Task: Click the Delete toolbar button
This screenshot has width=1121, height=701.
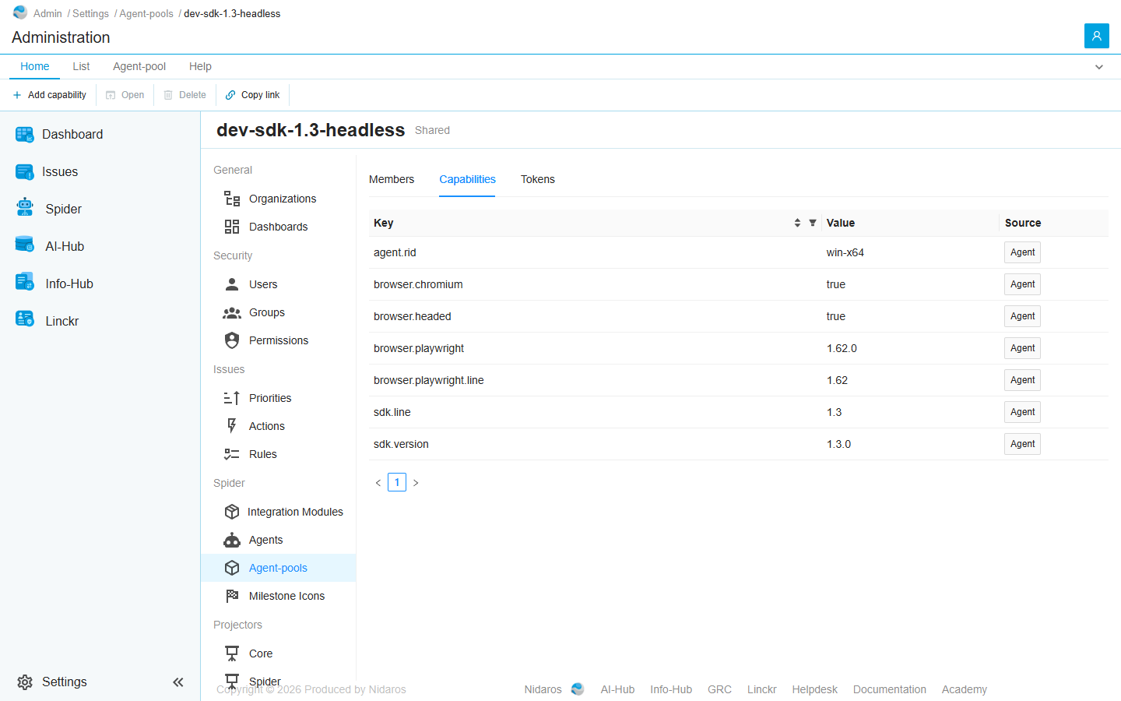Action: pos(185,95)
